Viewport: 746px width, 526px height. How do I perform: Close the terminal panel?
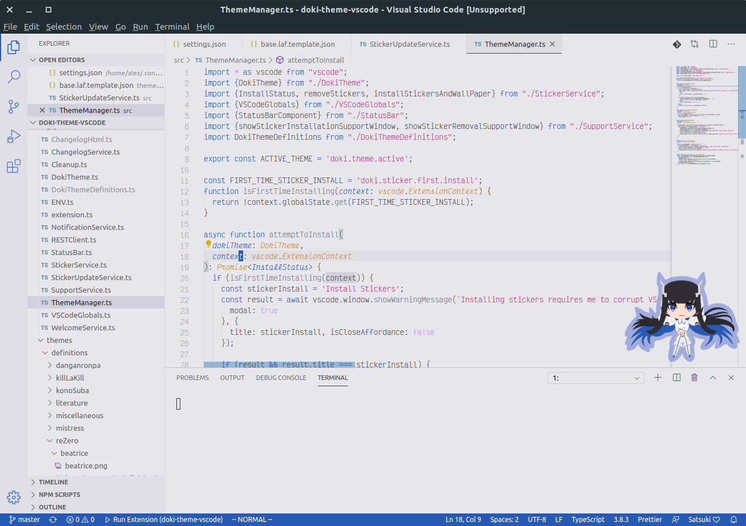coord(731,378)
